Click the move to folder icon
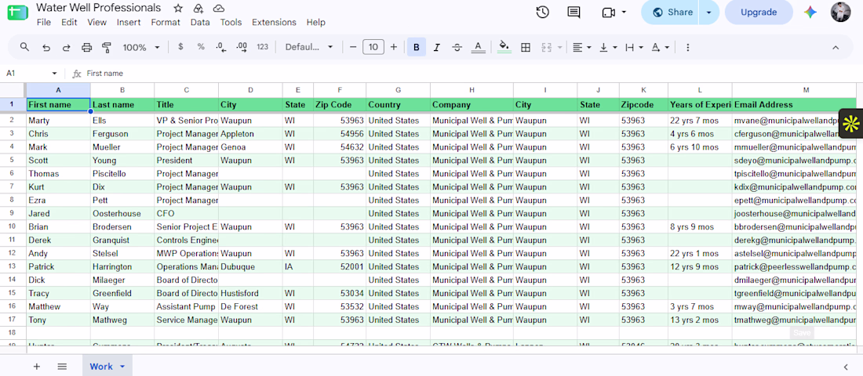863x376 pixels. pos(198,9)
